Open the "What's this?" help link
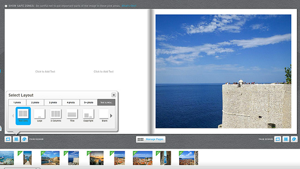The image size is (300, 169). coord(129,6)
